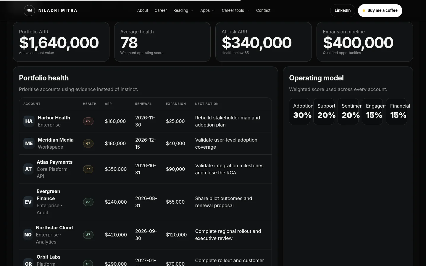426x266 pixels.
Task: Click 'Share pilot outcomes and renewal proposal'
Action: pos(223,202)
